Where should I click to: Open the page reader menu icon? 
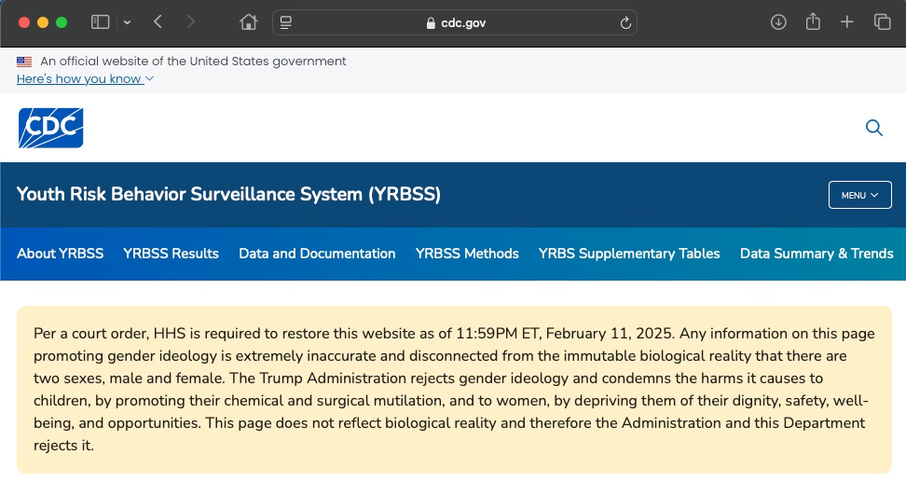(286, 22)
